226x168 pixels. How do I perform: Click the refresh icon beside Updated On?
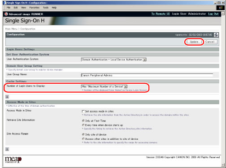(216, 35)
